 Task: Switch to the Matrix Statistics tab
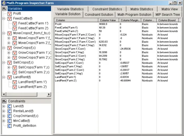coord(142,9)
